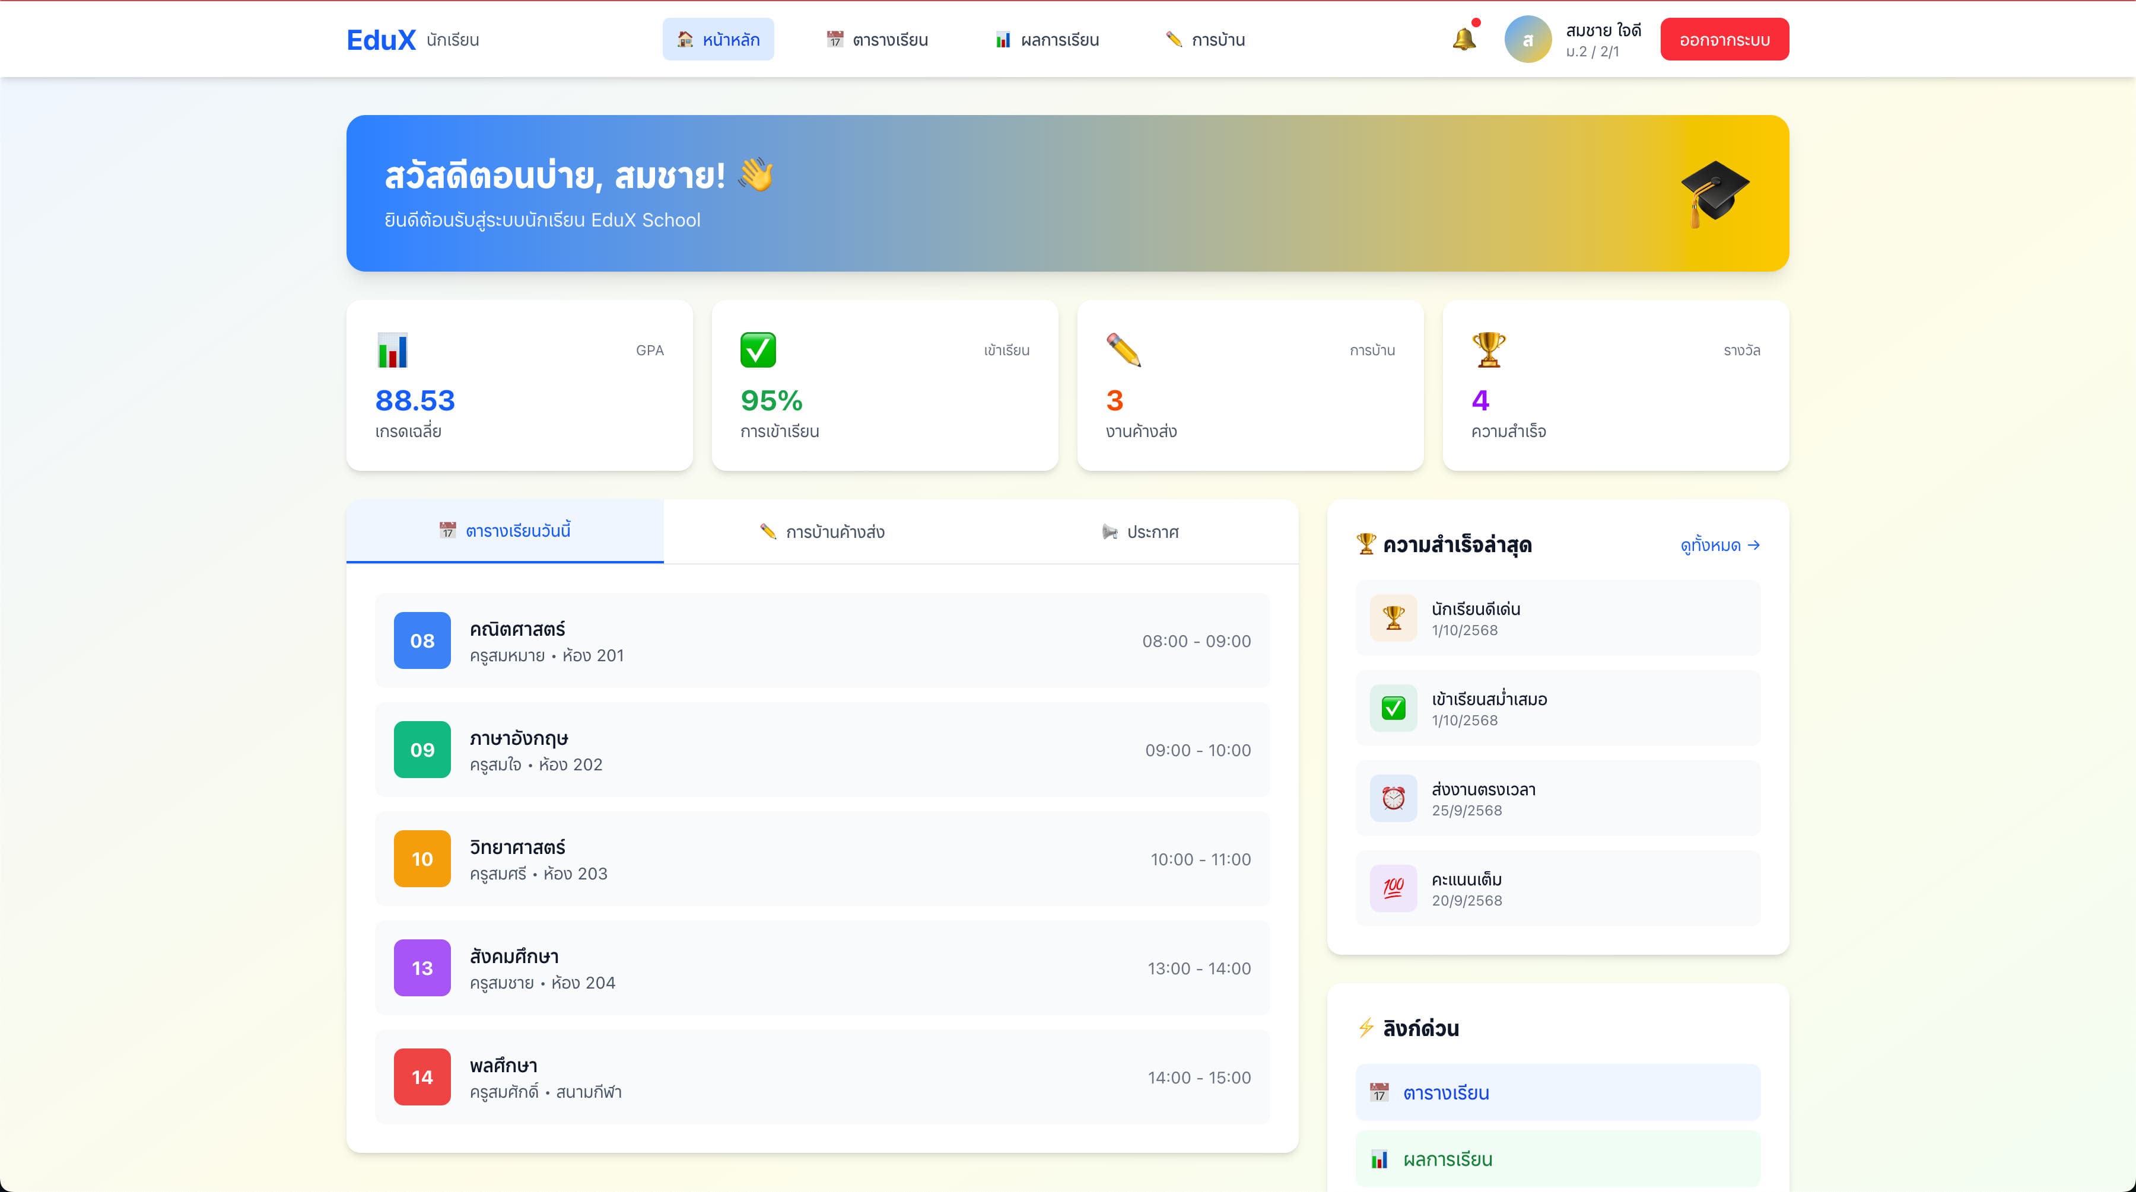Click the pencil icon on homework card

(1124, 350)
